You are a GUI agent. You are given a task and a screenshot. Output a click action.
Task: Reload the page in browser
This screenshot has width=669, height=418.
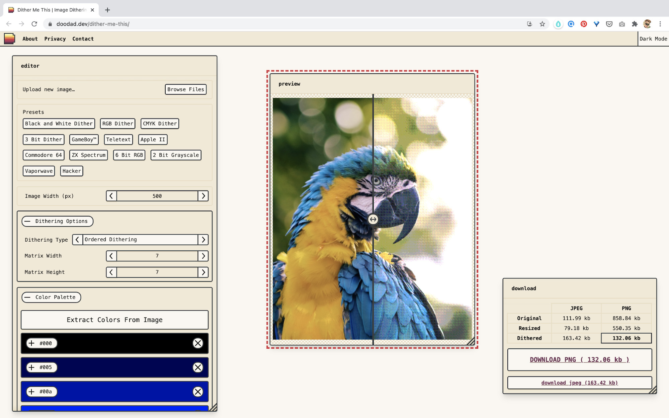(34, 24)
